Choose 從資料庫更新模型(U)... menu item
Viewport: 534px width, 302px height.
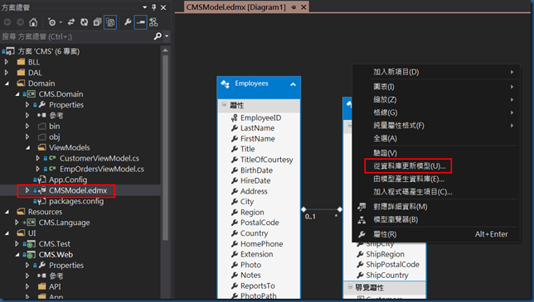click(x=436, y=166)
